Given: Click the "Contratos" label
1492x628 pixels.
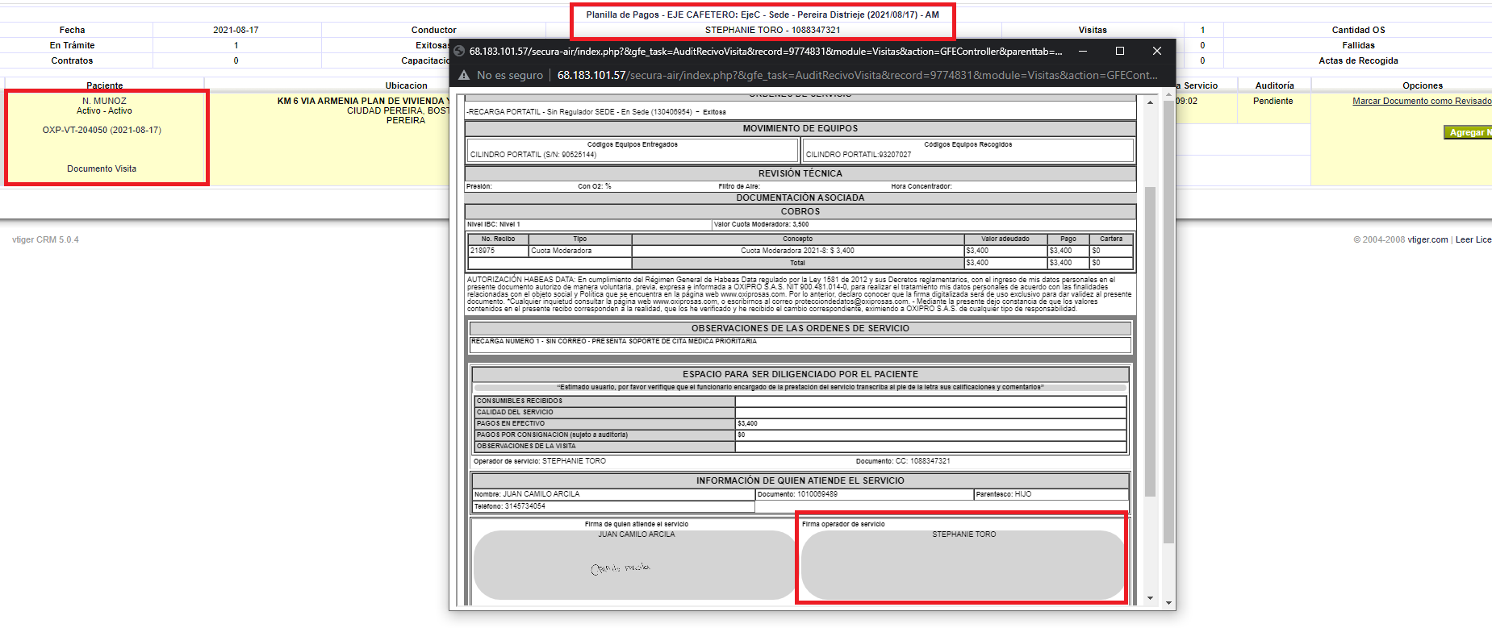Looking at the screenshot, I should tap(72, 60).
